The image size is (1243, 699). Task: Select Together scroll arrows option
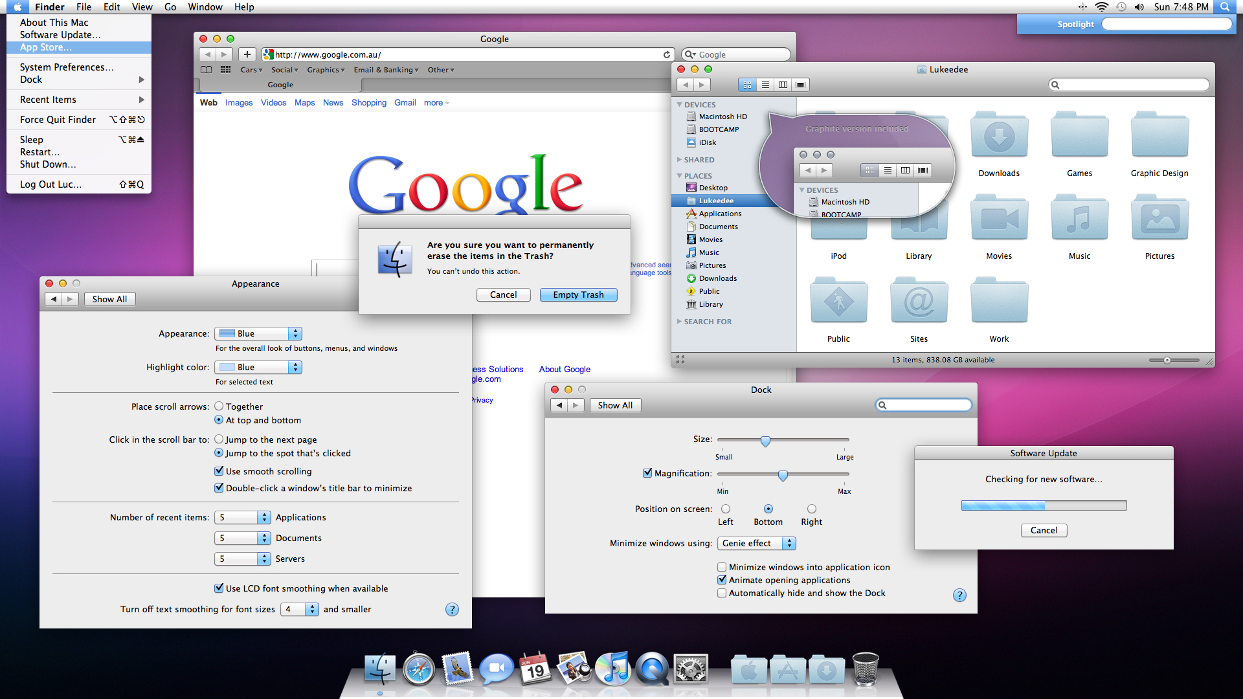click(x=219, y=406)
